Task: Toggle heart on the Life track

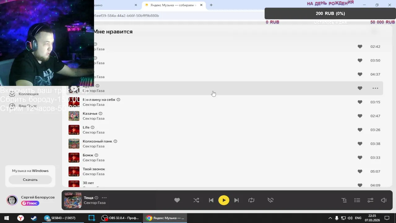Action: point(360,130)
